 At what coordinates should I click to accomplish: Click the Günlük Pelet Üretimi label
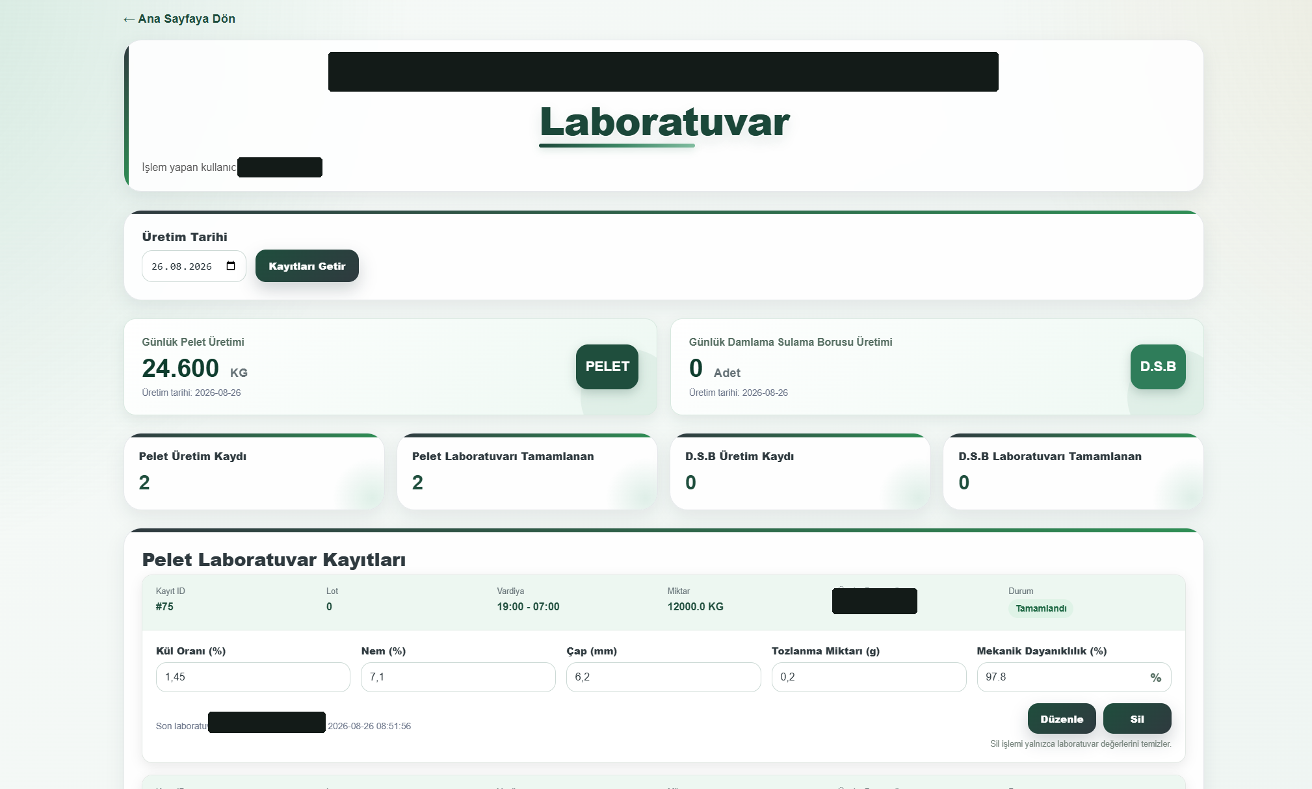[x=193, y=342]
